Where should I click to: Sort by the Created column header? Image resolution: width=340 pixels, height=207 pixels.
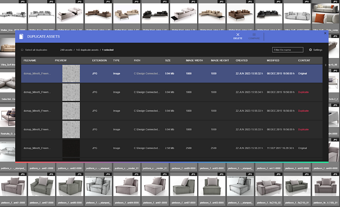[241, 61]
